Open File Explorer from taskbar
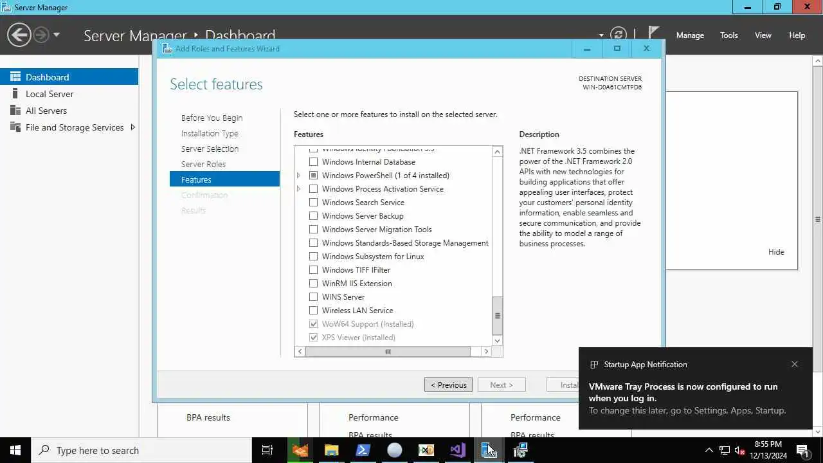823x463 pixels. [x=331, y=450]
